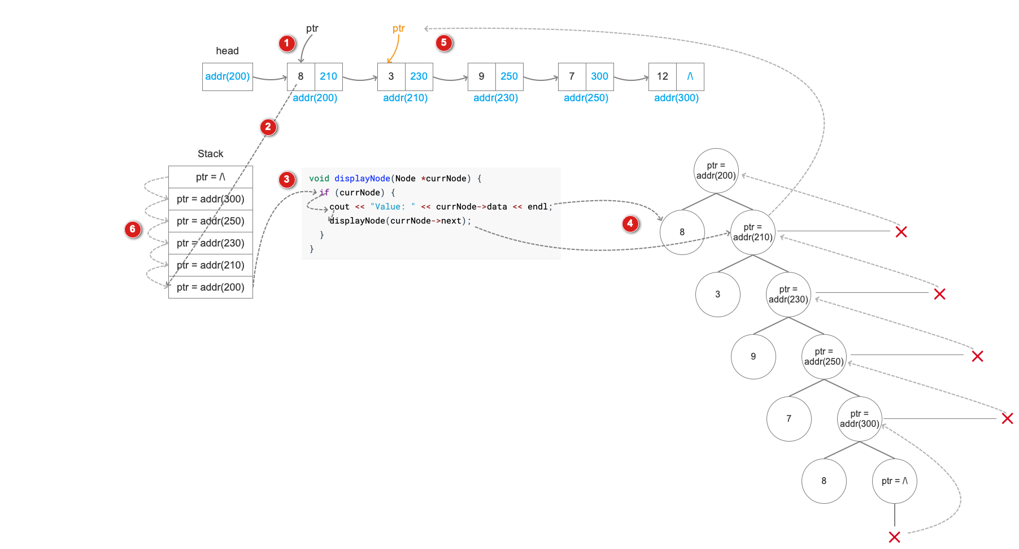Toggle the ptr = Λ entry in the stack
The image size is (1019, 549).
click(210, 176)
